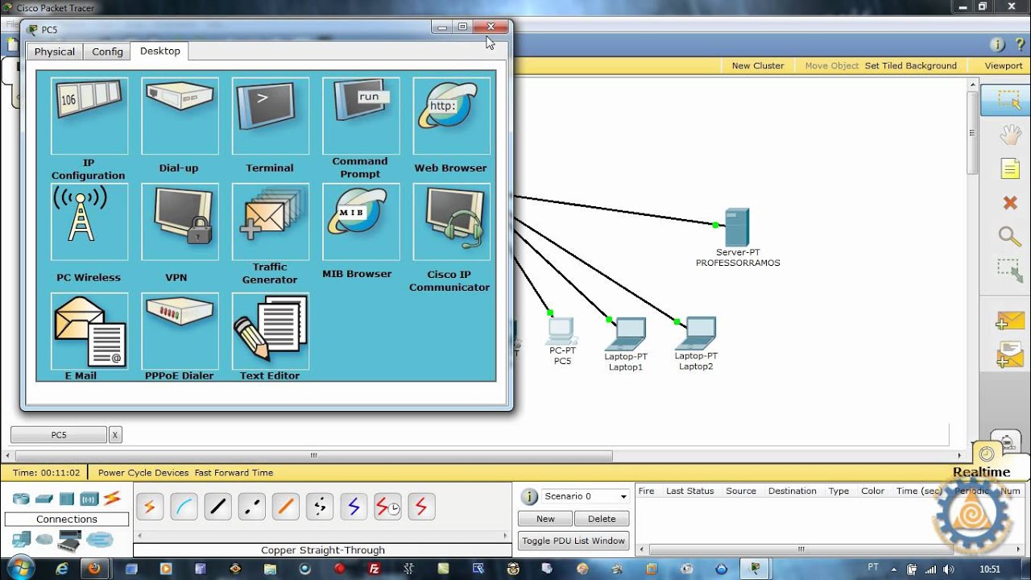Open the Viewport option
This screenshot has width=1031, height=580.
tap(1004, 66)
